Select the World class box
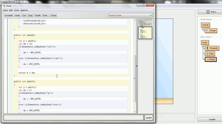Screen dimensions: 222x124 (205, 25)
